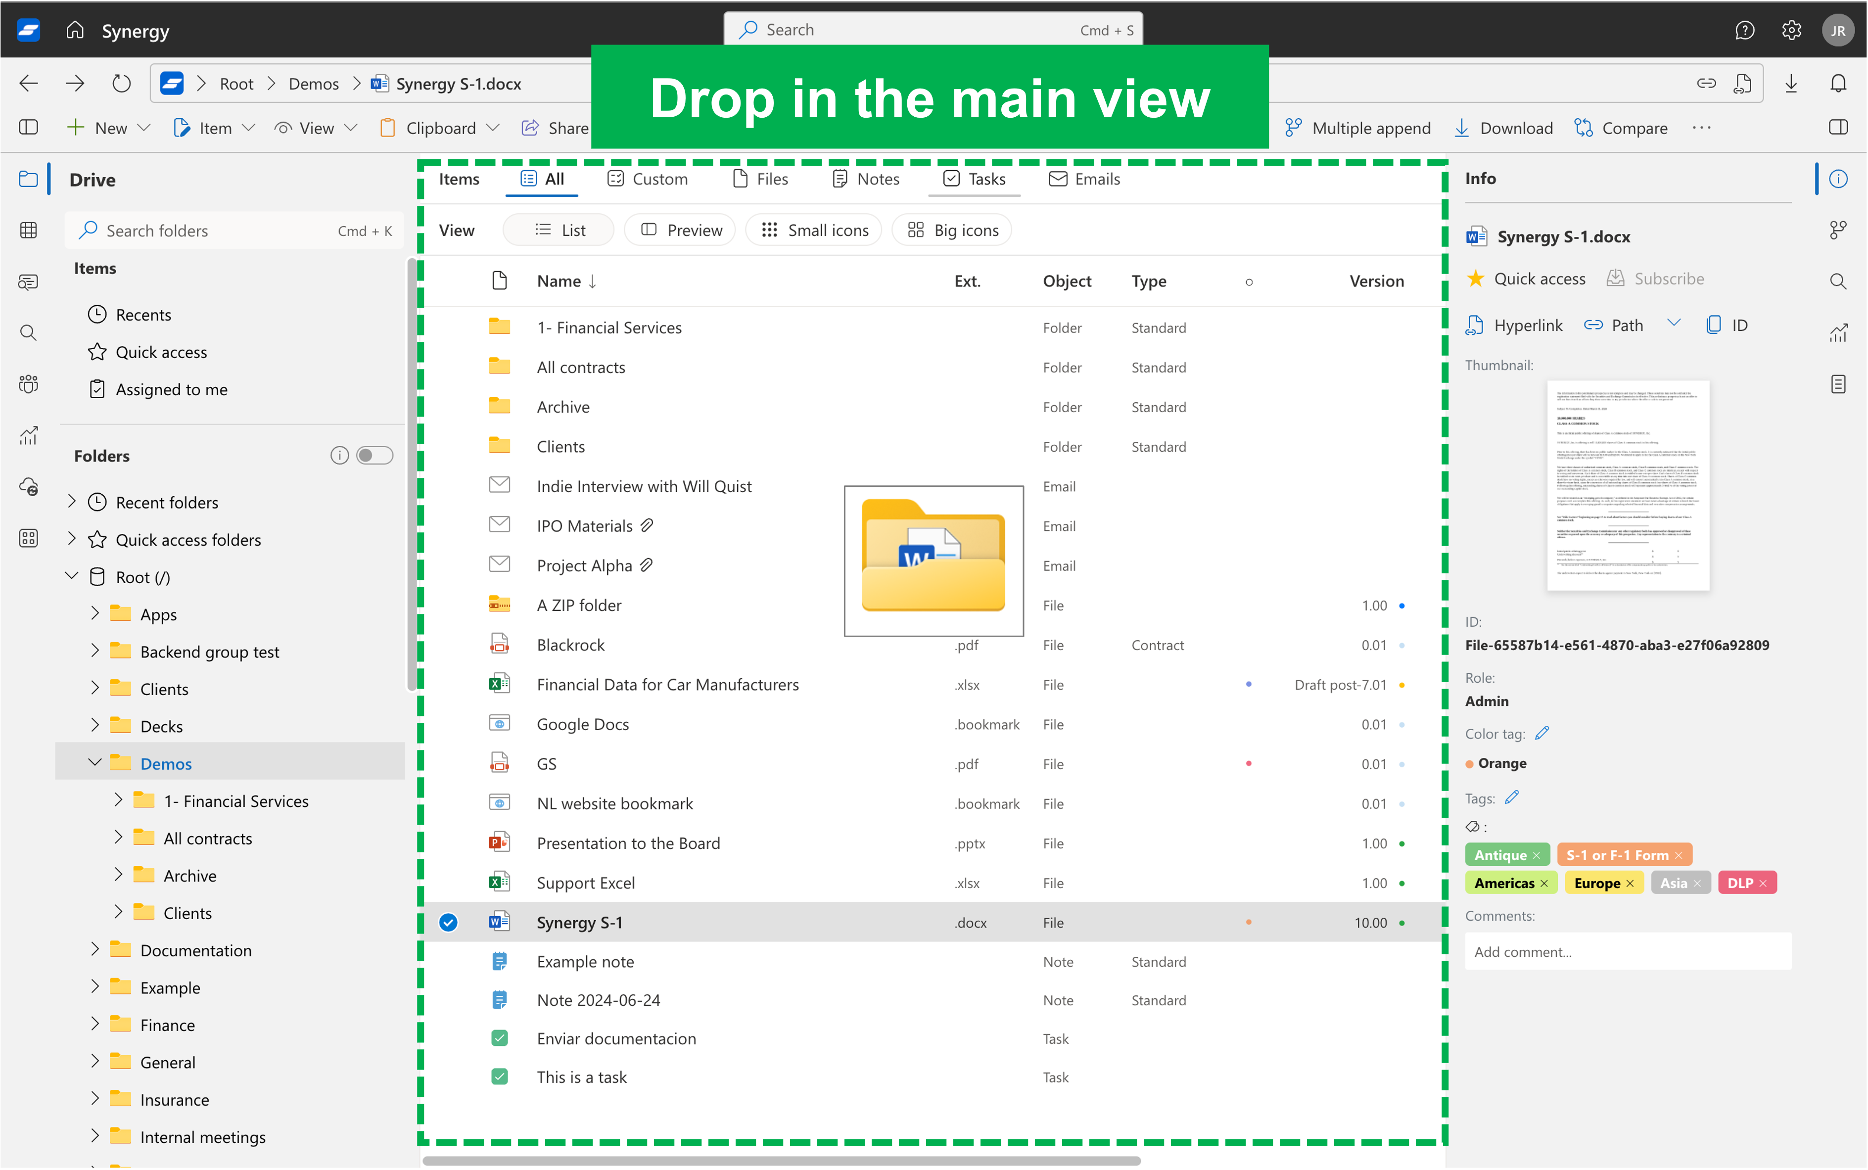Expand Recent folders in tree

point(71,502)
